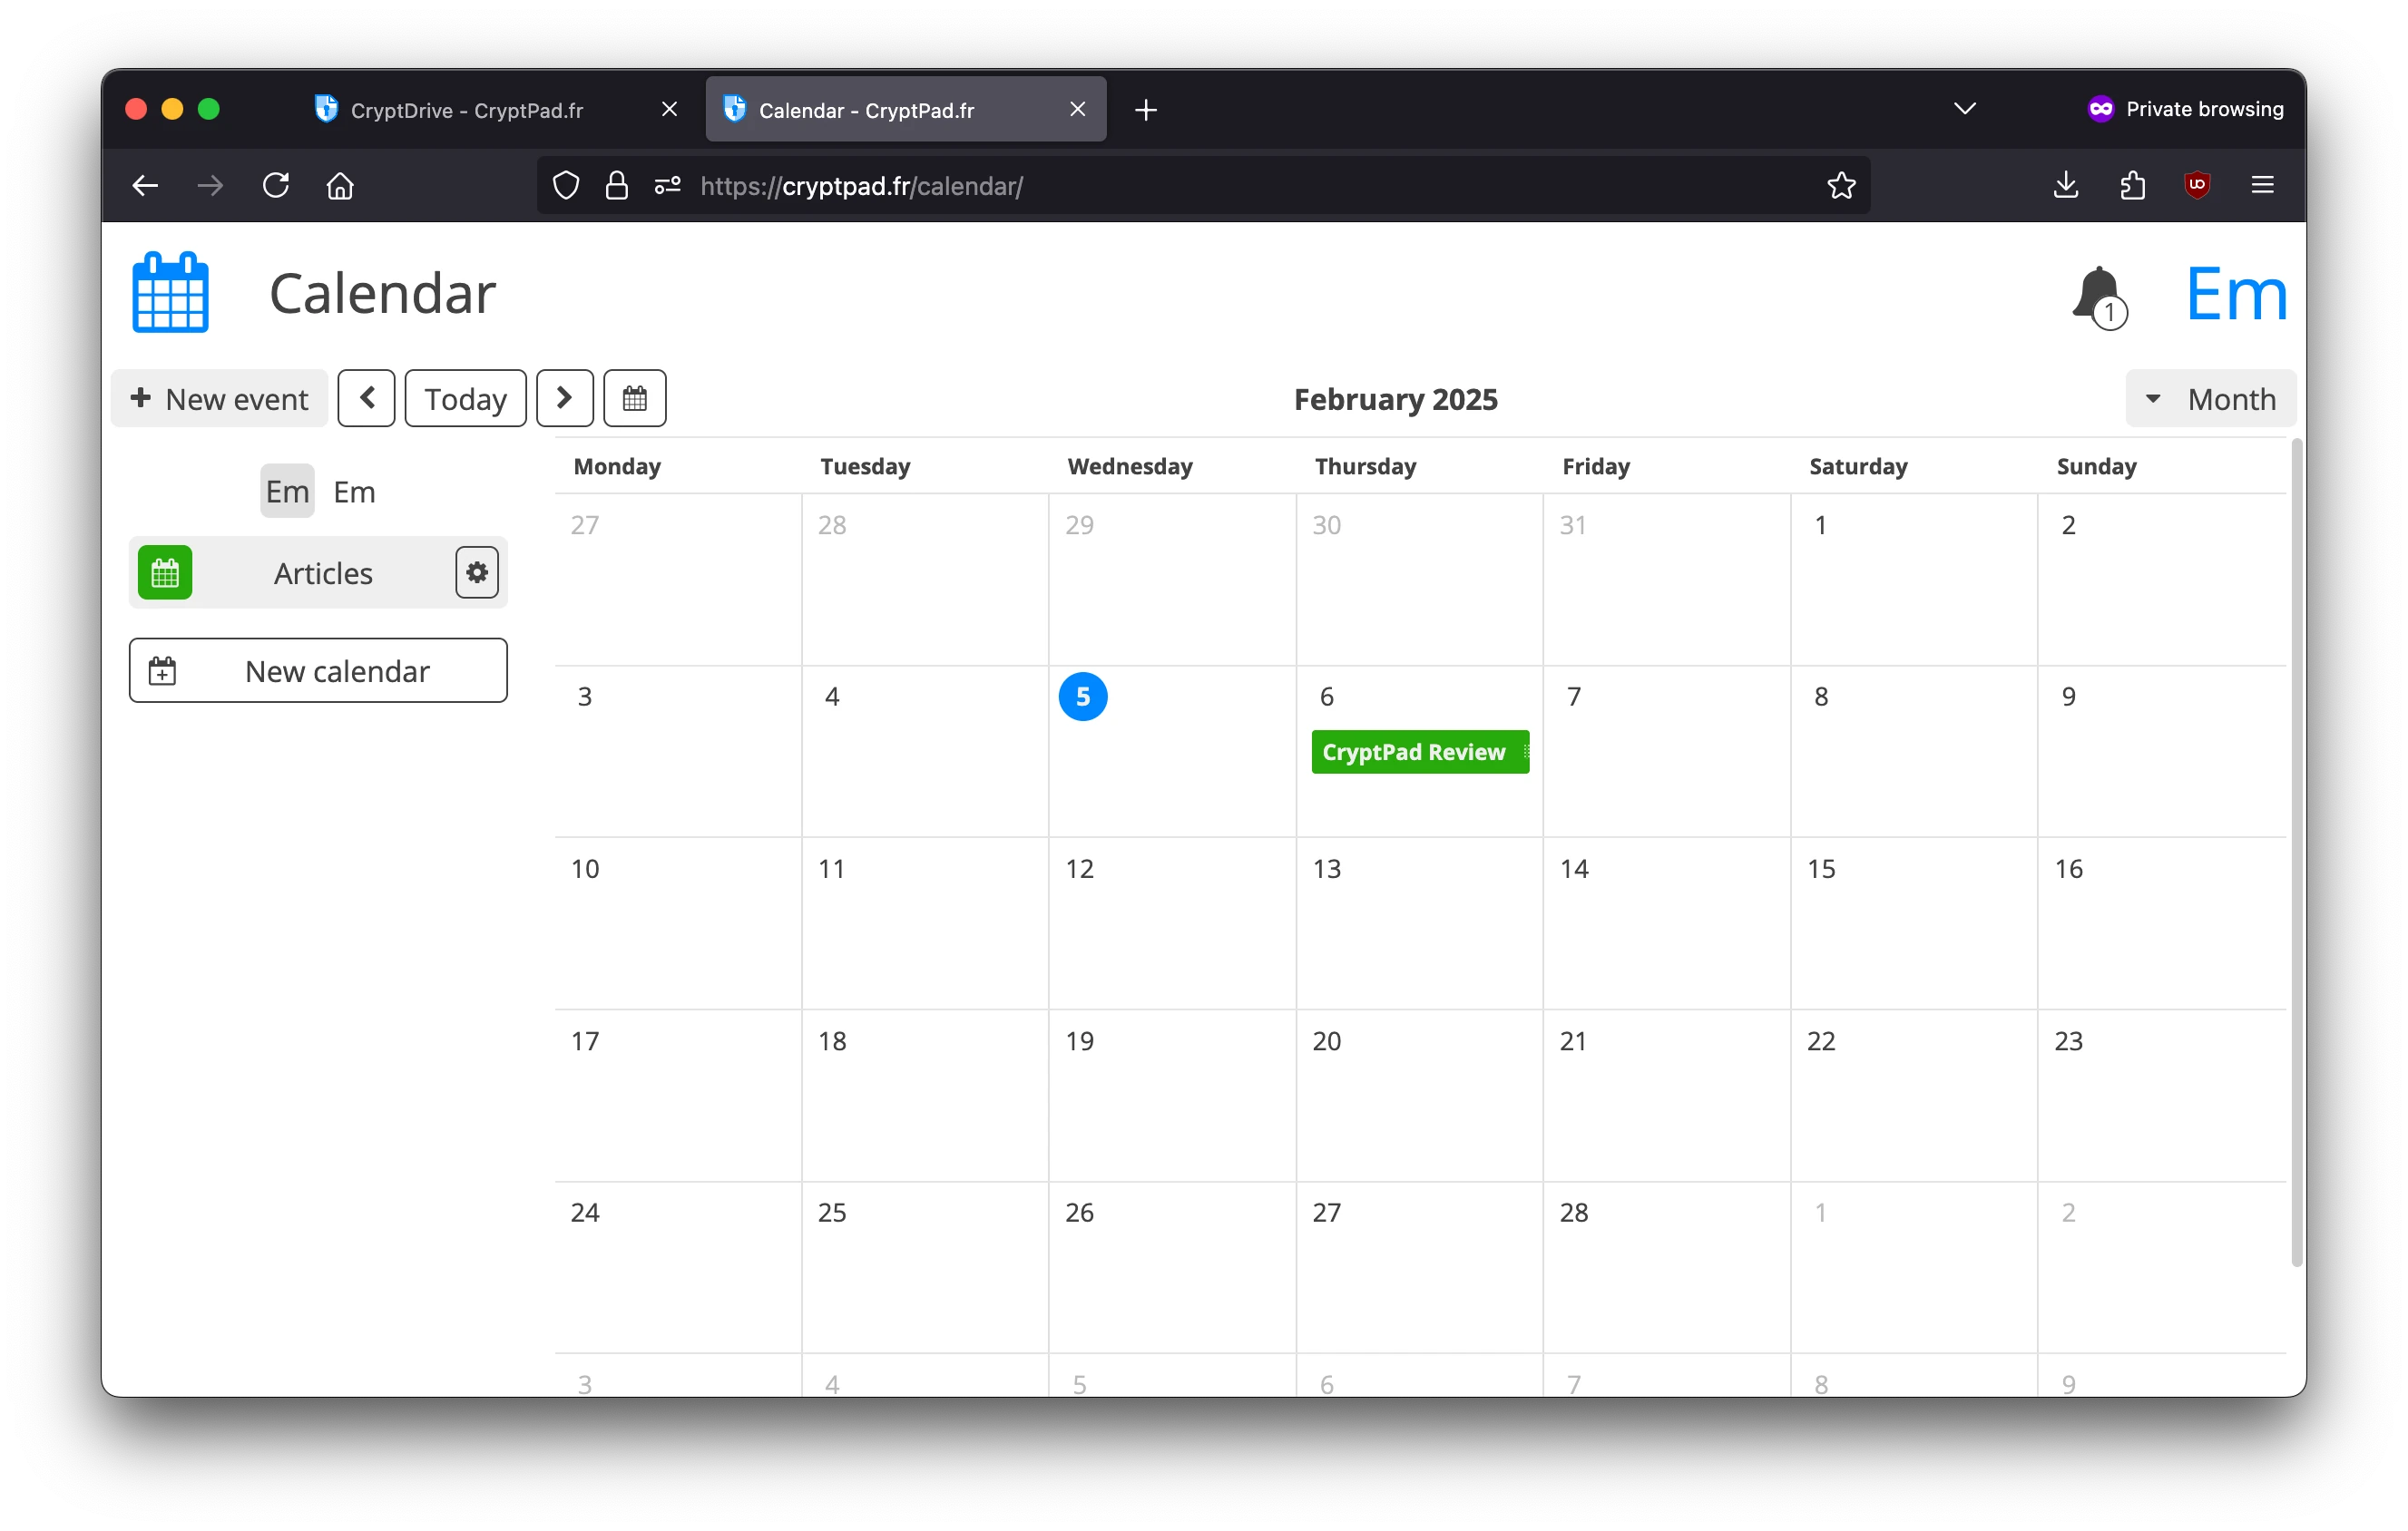The image size is (2408, 1531).
Task: Toggle the shield tracking protection icon
Action: (x=566, y=186)
